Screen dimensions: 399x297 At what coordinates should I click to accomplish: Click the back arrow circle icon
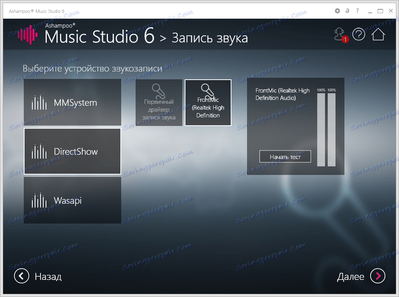22,276
